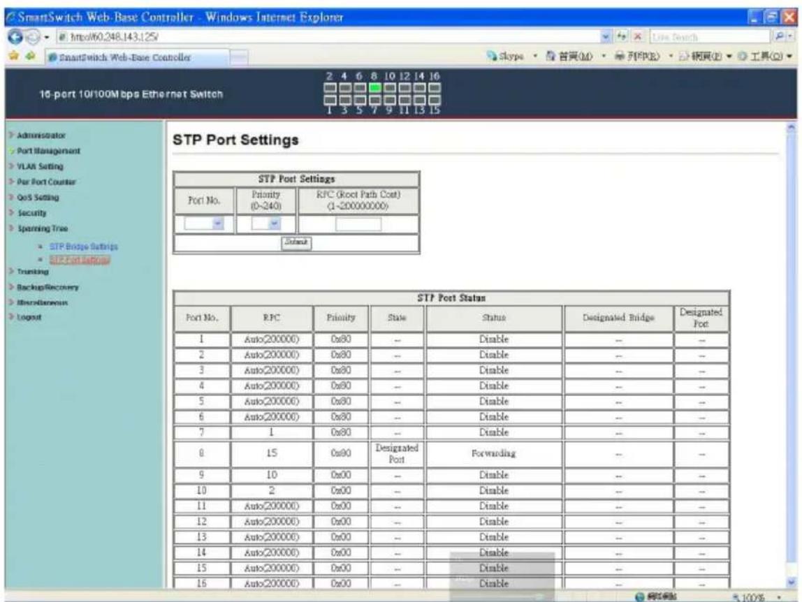Screen dimensions: 802x602
Task: Click the port 12 indicator icon
Action: (x=404, y=87)
